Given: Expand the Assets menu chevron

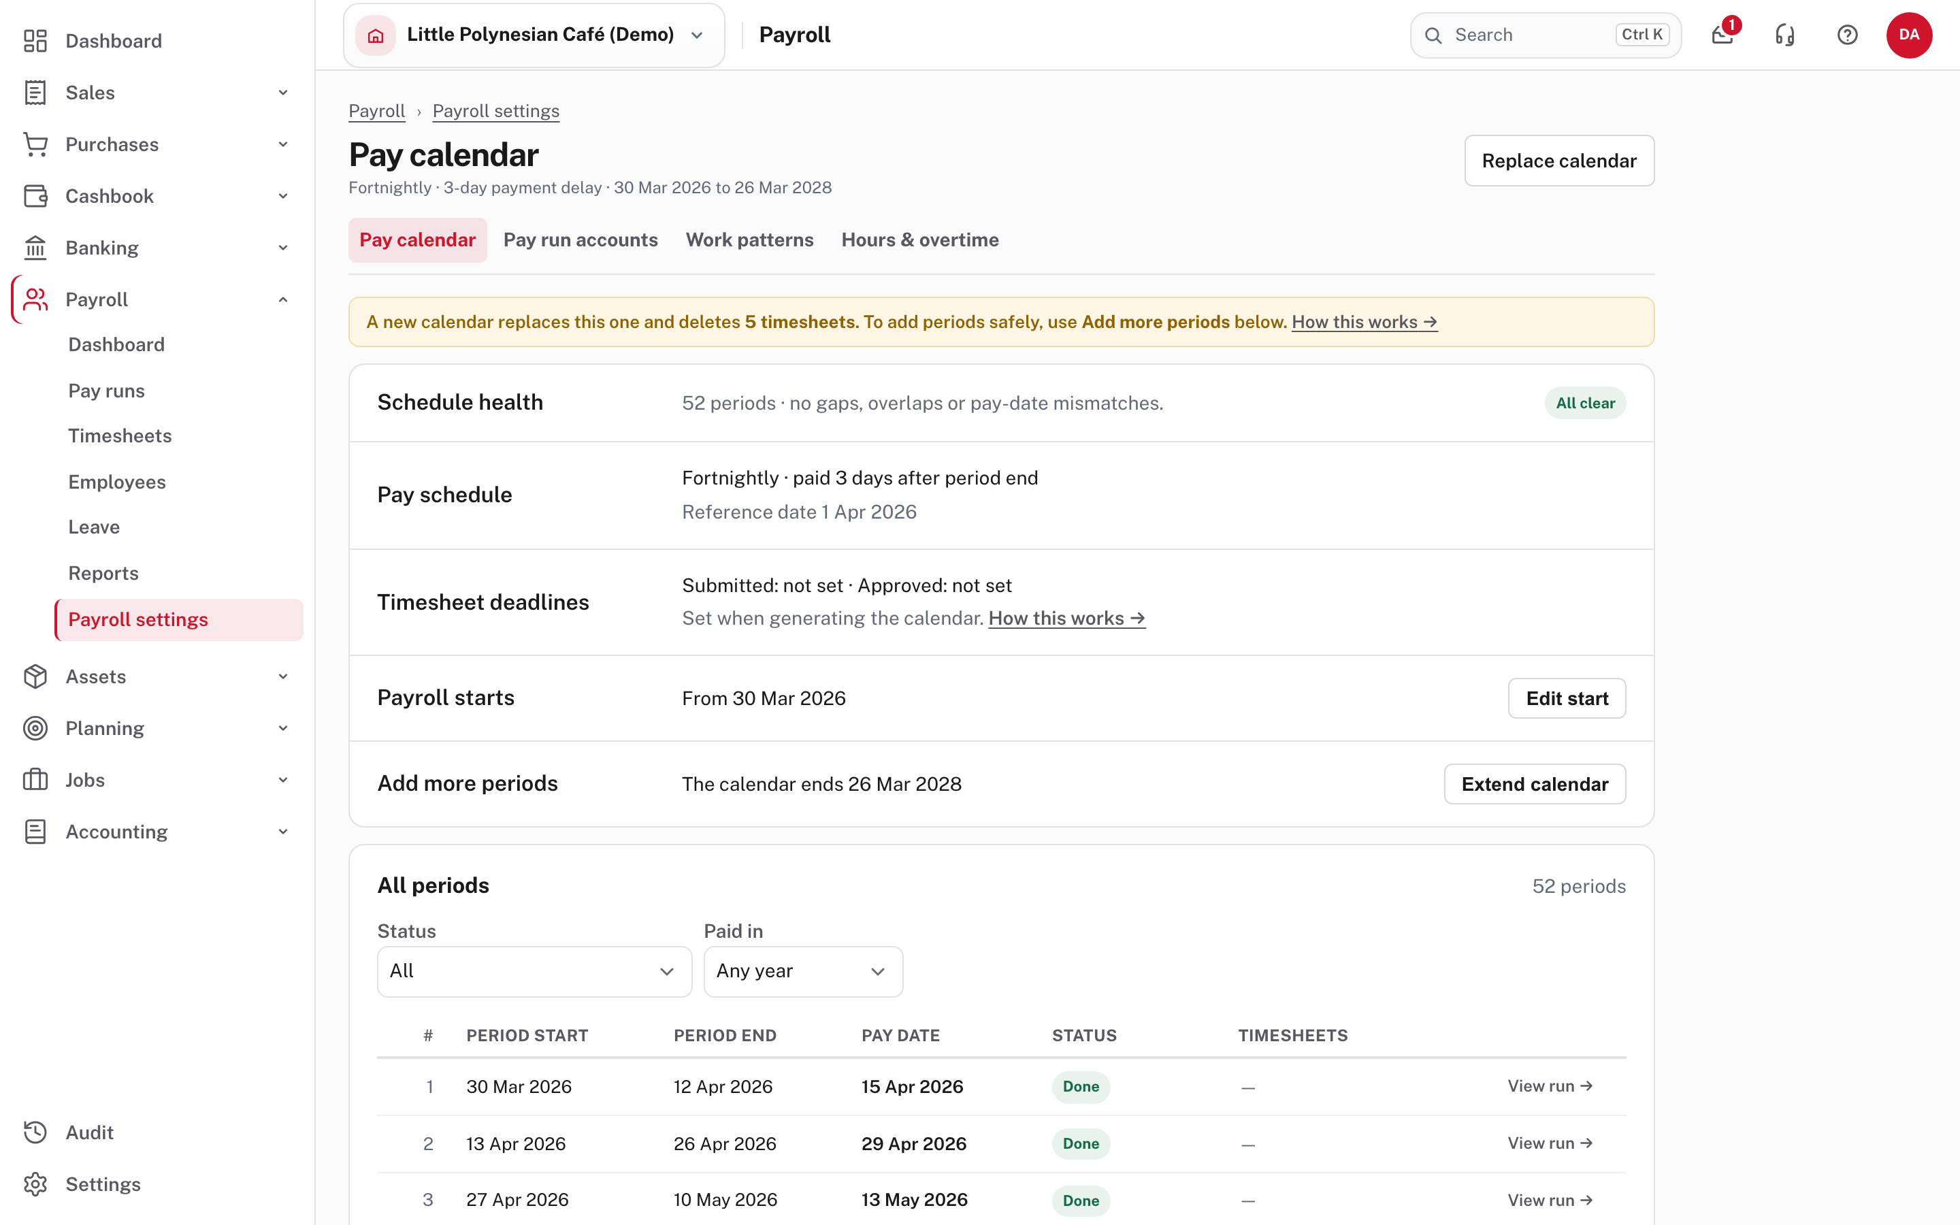Looking at the screenshot, I should point(284,676).
